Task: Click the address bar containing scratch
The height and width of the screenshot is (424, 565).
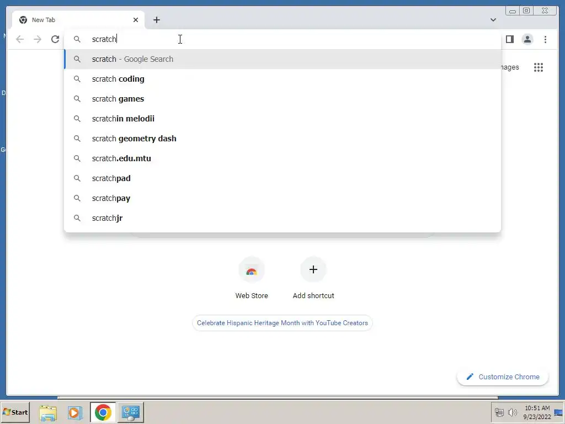Action: click(282, 39)
